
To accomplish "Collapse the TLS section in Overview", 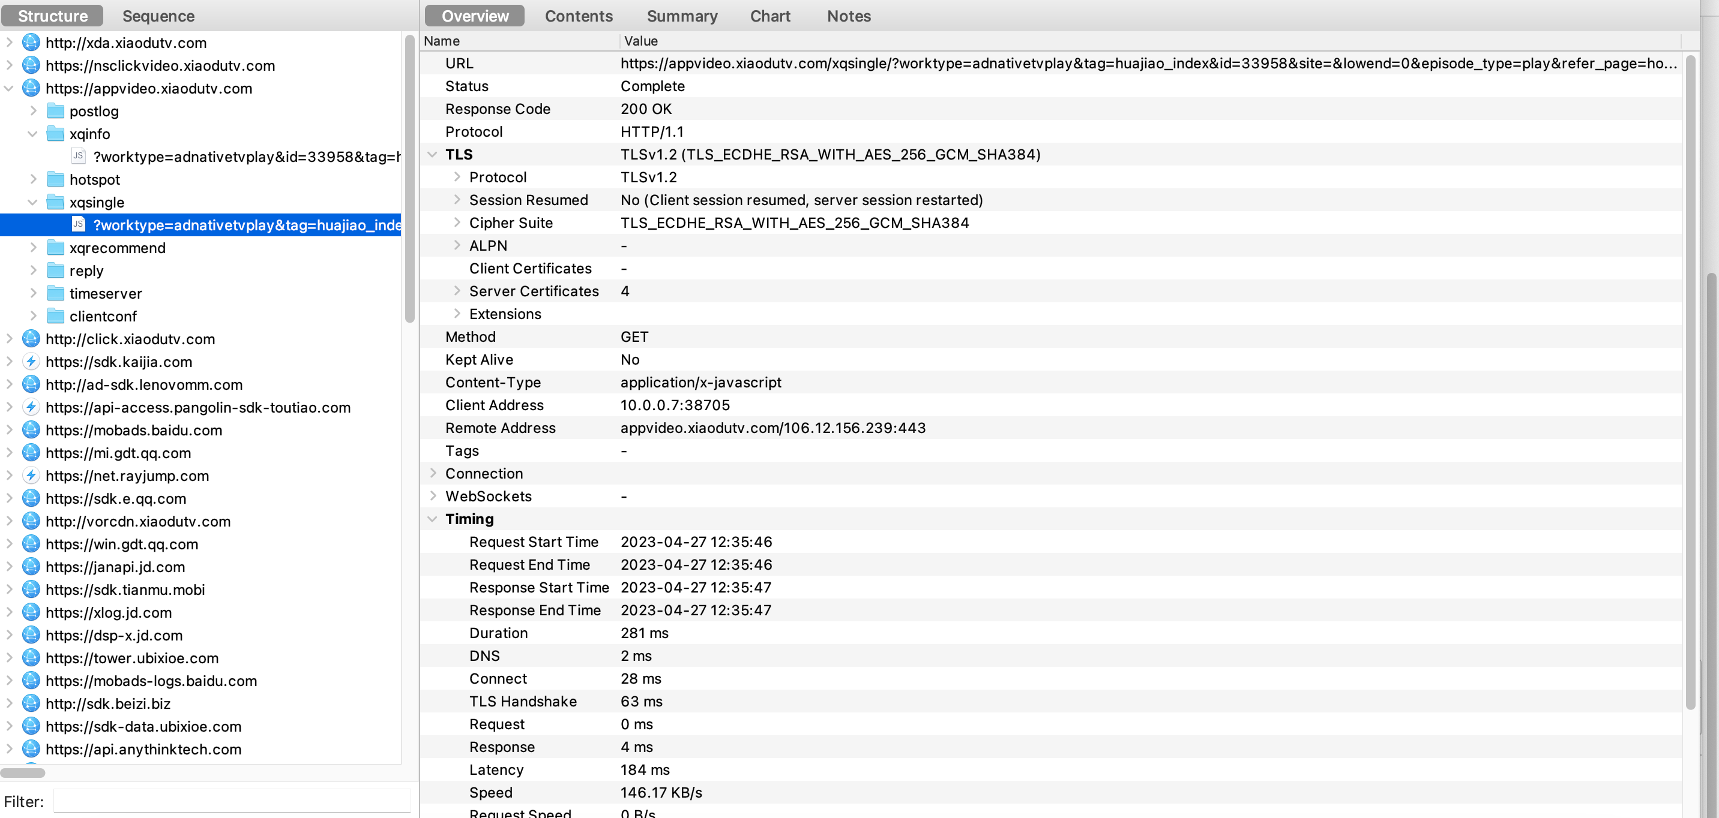I will (432, 154).
